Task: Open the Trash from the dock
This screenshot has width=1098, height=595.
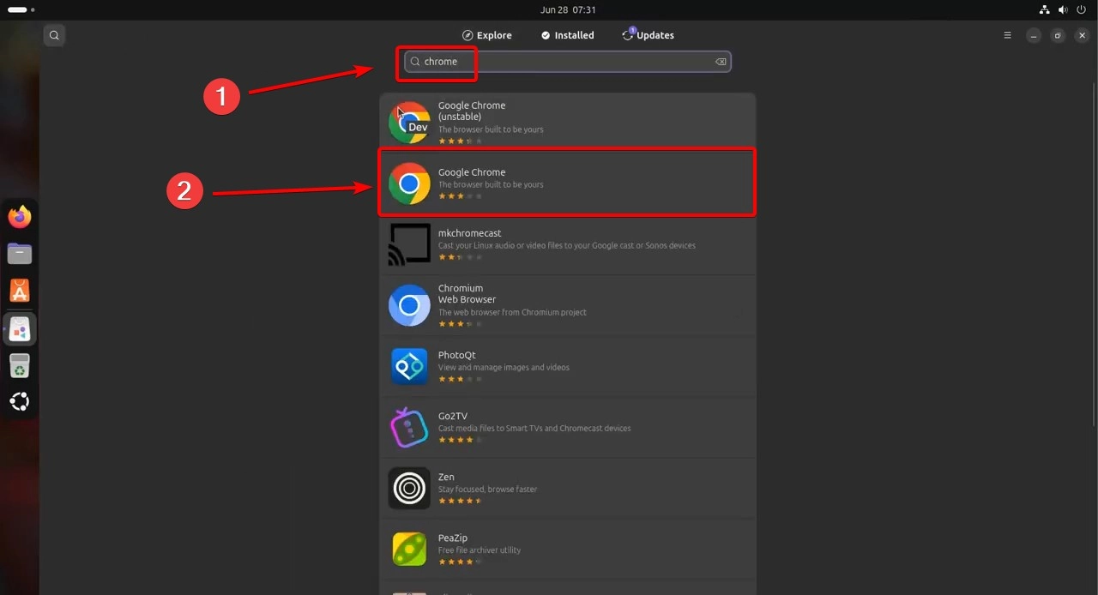Action: coord(20,365)
